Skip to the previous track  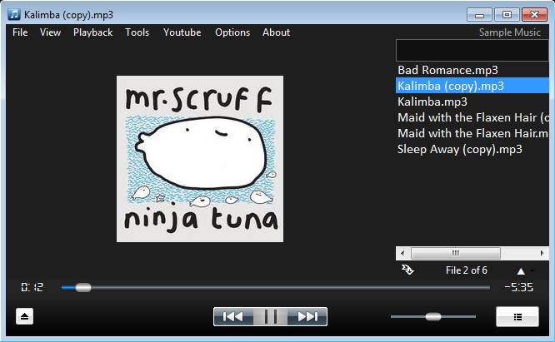(233, 316)
